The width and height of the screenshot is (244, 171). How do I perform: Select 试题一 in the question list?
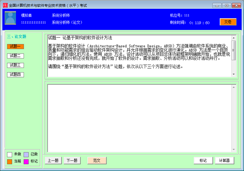[15, 46]
